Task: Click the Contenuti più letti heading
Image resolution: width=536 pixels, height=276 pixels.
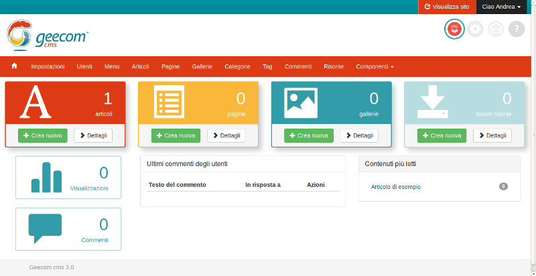Action: tap(391, 164)
